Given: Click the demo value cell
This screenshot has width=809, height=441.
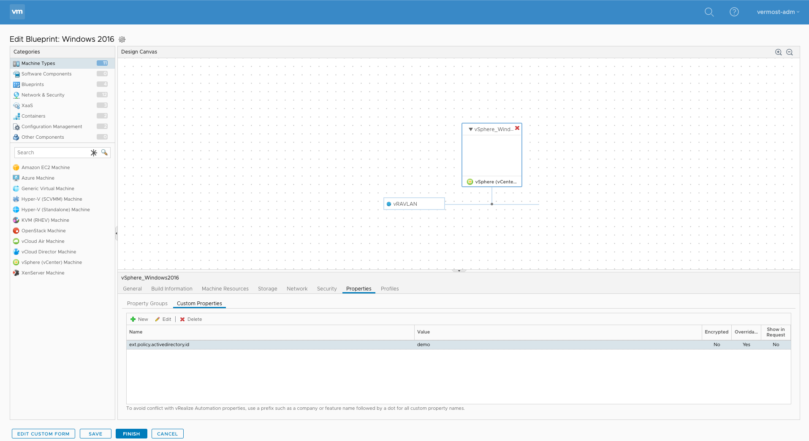Looking at the screenshot, I should [x=558, y=345].
